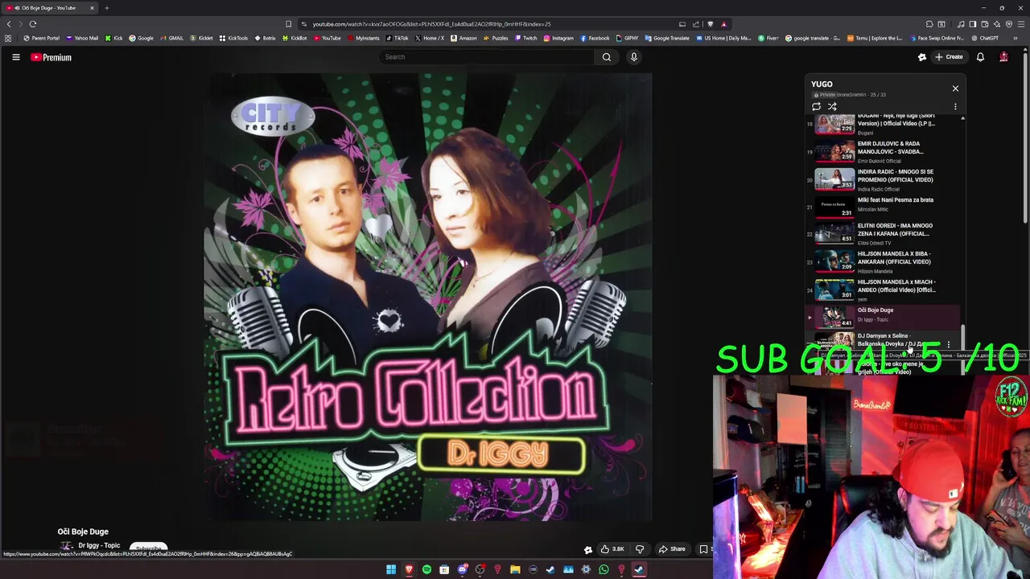
Task: Click the Dr Iggy channel avatar
Action: pos(66,546)
